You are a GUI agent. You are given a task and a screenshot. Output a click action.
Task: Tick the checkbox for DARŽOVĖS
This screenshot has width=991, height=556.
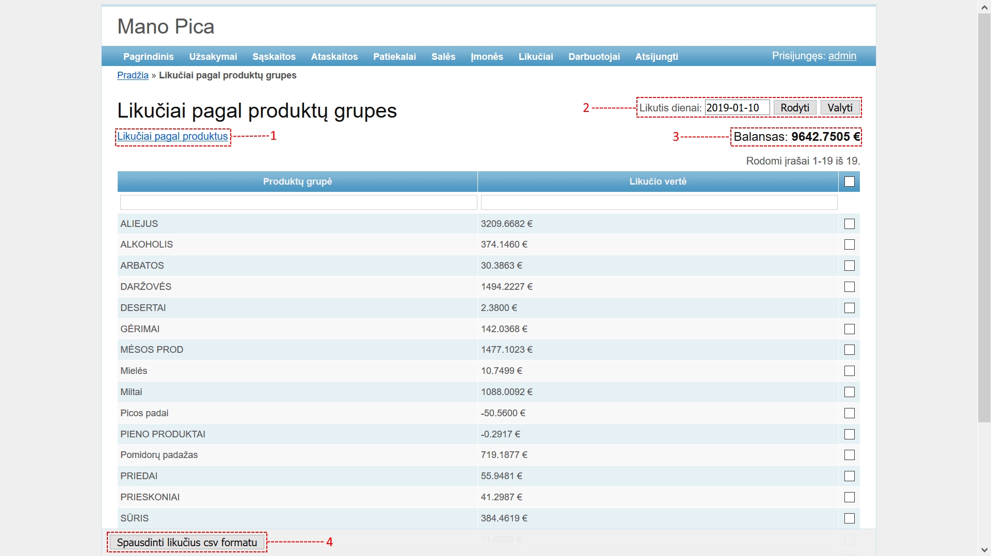(x=850, y=287)
